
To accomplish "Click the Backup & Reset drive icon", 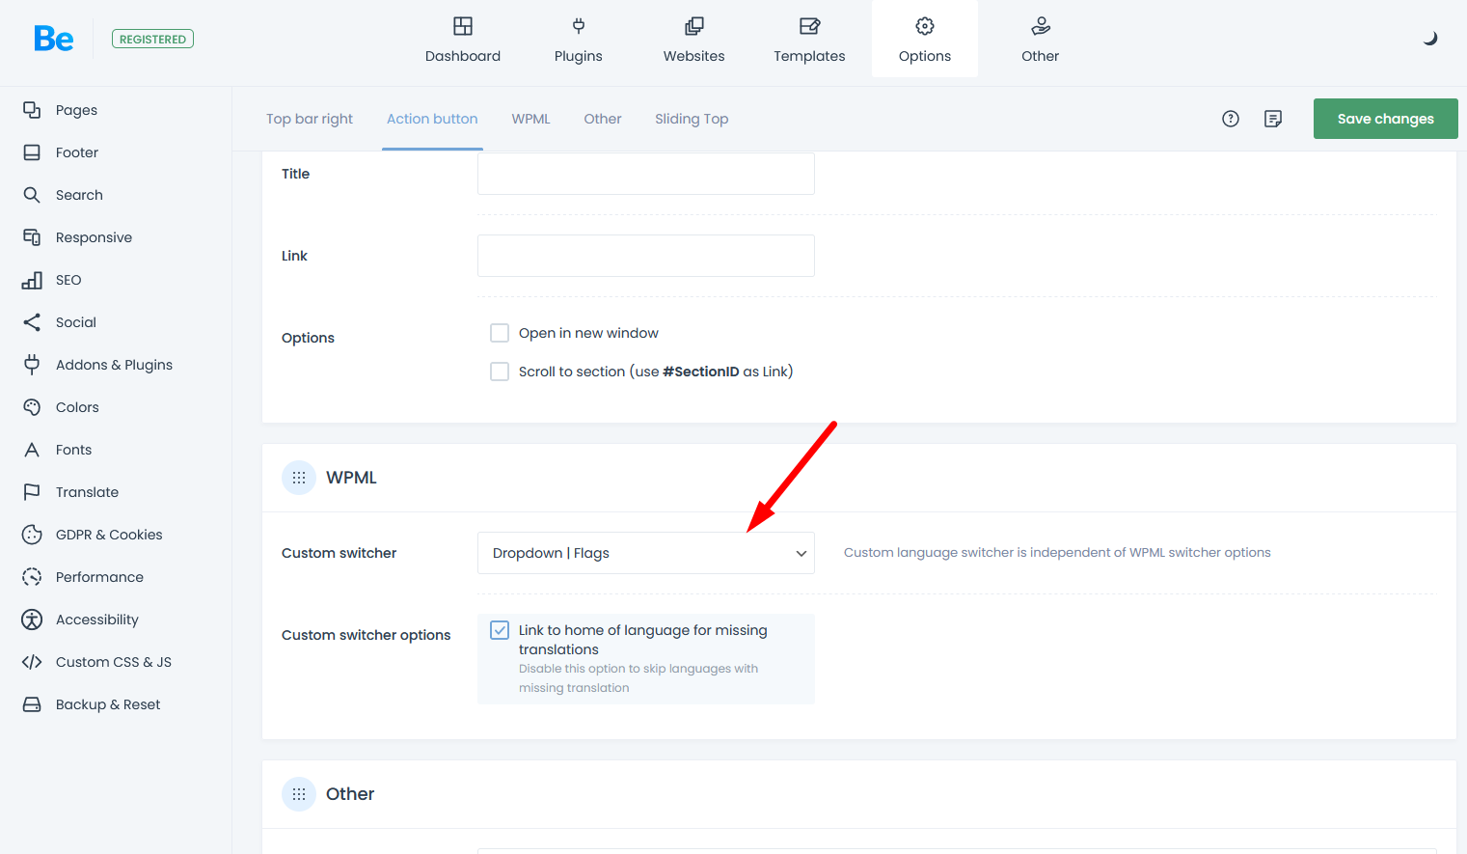I will (x=32, y=704).
